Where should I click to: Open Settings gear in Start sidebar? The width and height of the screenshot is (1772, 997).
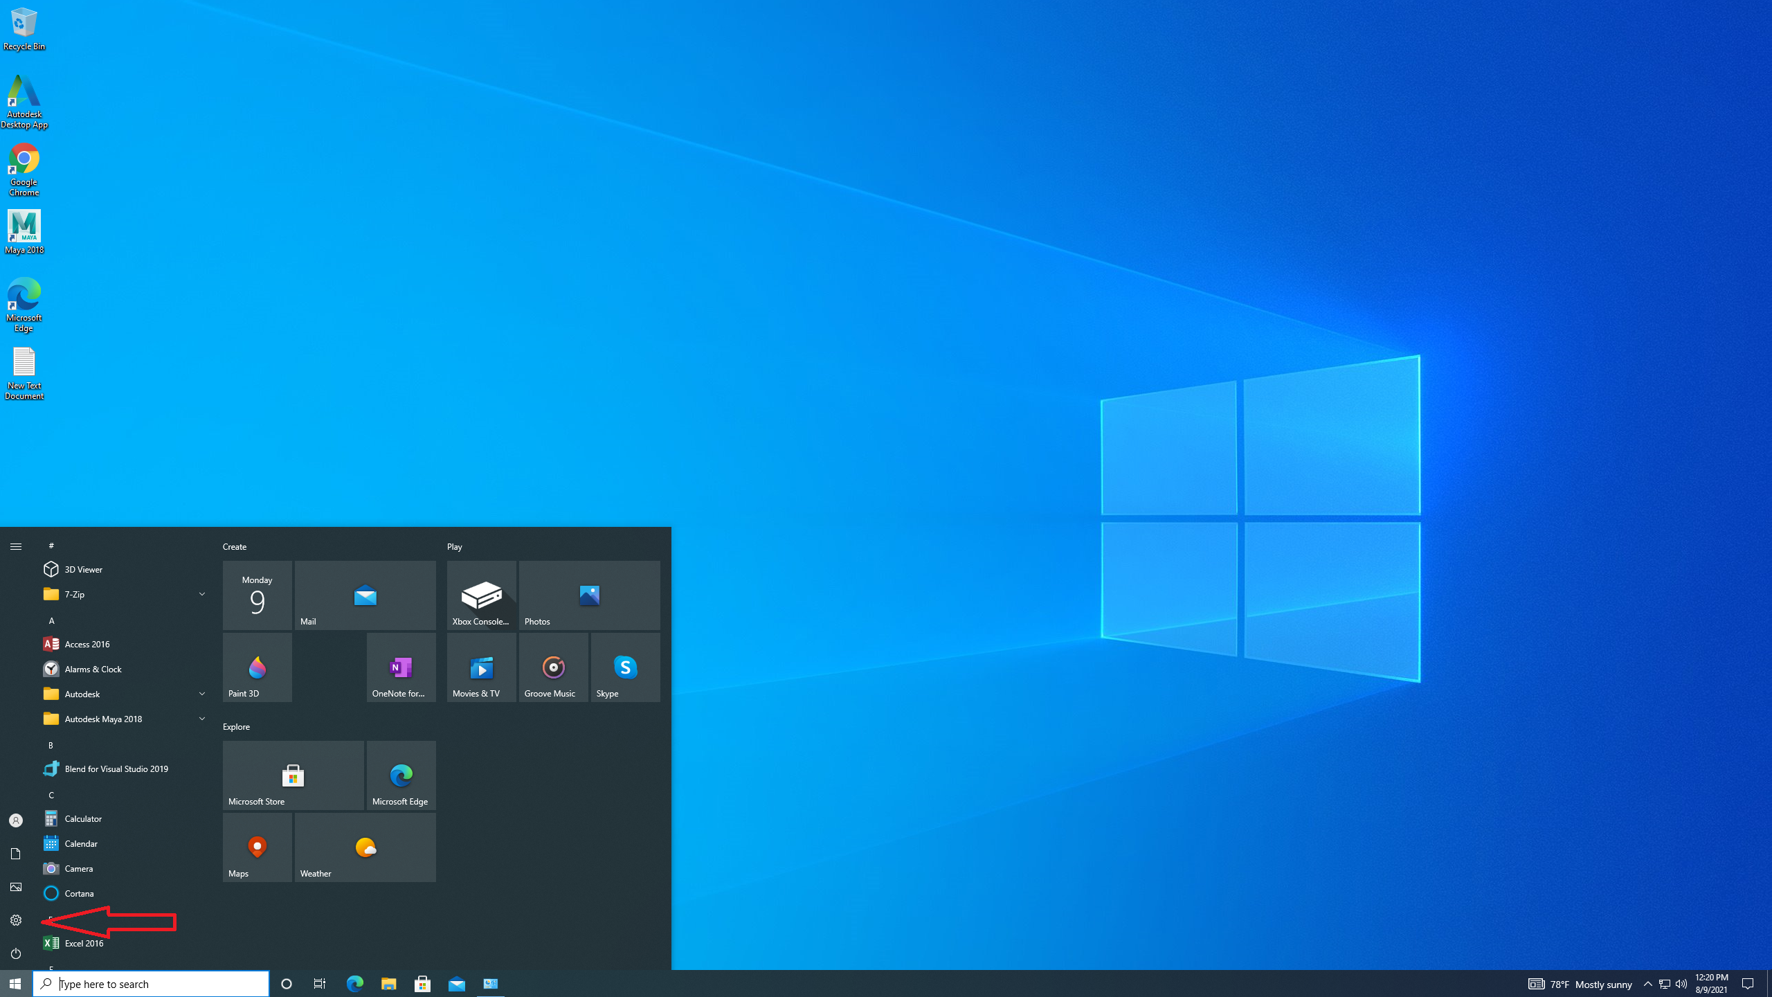(x=16, y=920)
